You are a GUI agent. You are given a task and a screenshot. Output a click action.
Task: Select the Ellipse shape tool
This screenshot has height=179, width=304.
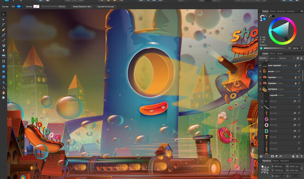(4, 72)
